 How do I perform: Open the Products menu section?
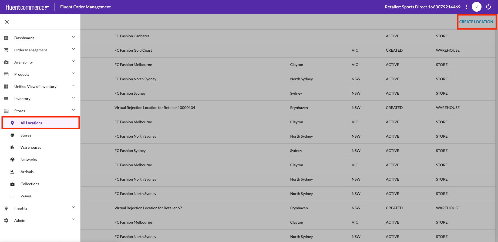[22, 74]
